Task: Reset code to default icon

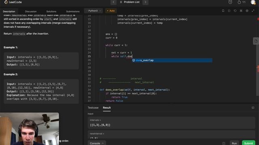Action: (235, 11)
